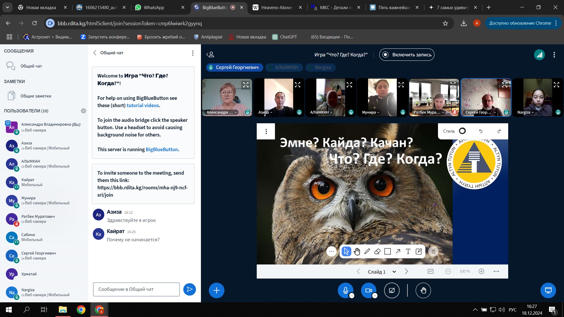Choose the rectangle shape tool

pyautogui.click(x=387, y=252)
